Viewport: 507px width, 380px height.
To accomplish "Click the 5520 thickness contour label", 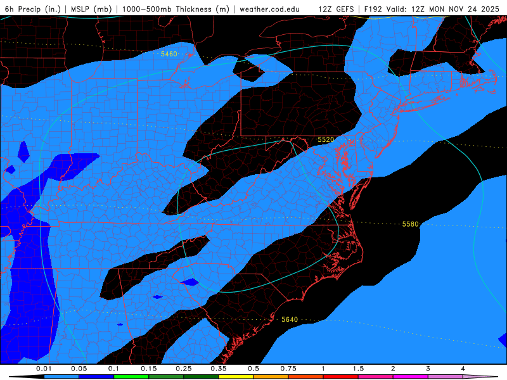I will click(326, 139).
